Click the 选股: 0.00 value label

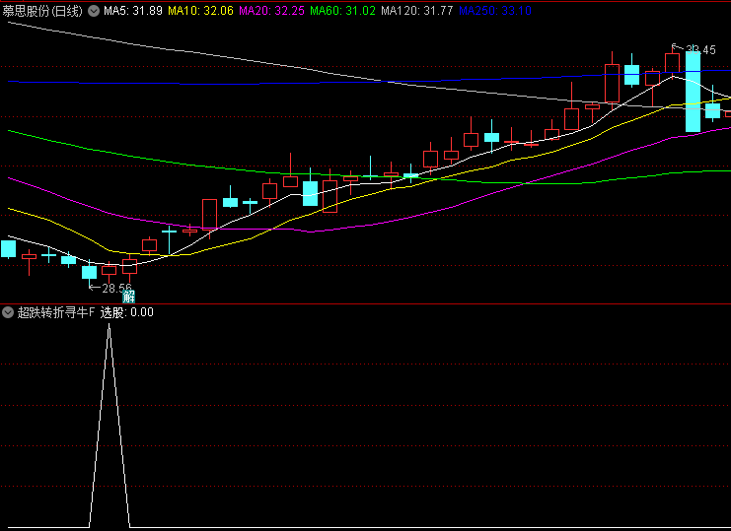click(x=127, y=312)
